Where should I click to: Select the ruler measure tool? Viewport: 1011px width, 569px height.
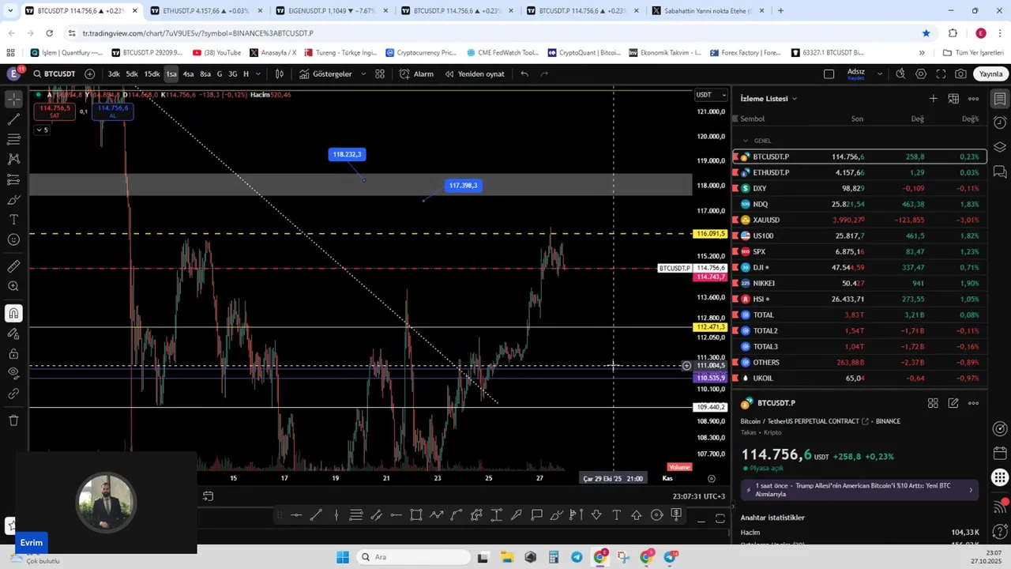click(13, 266)
